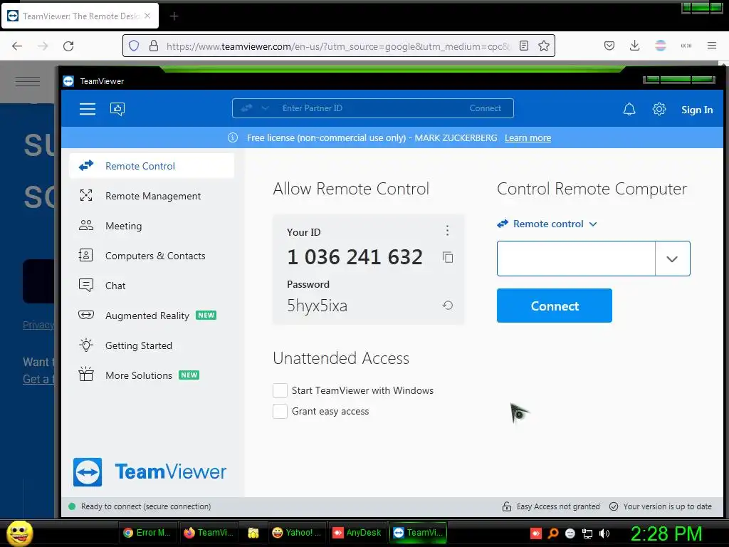Switch to Error M... Chrome taskbar item
729x547 pixels.
point(148,533)
